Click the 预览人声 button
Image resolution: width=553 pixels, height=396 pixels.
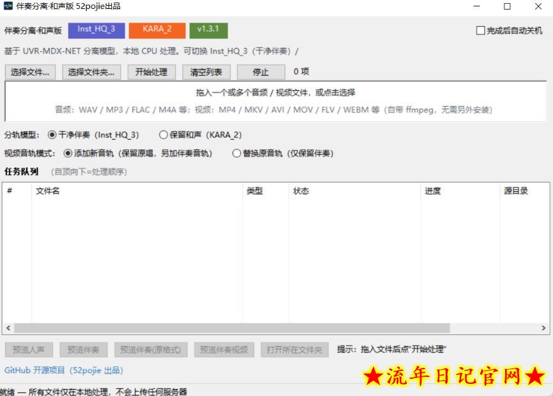coord(29,350)
